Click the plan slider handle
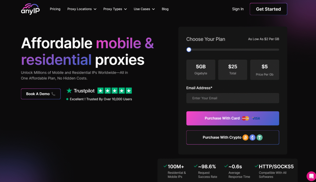 coord(189,50)
